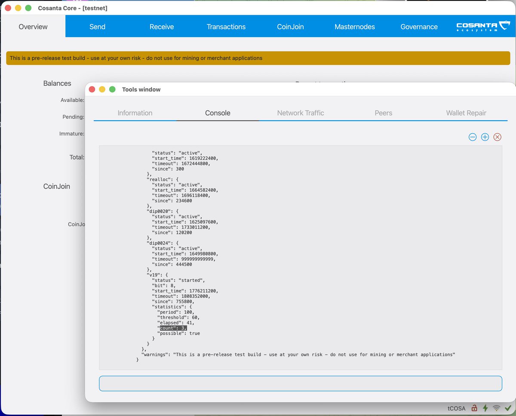Click the "realloc": { line in console
Screen dimensions: 516x416
163,180
